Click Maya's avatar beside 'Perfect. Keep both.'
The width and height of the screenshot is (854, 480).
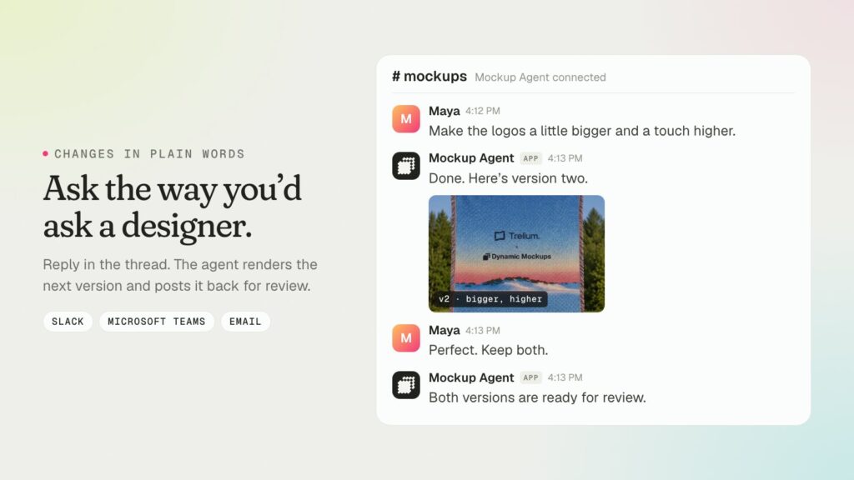406,338
